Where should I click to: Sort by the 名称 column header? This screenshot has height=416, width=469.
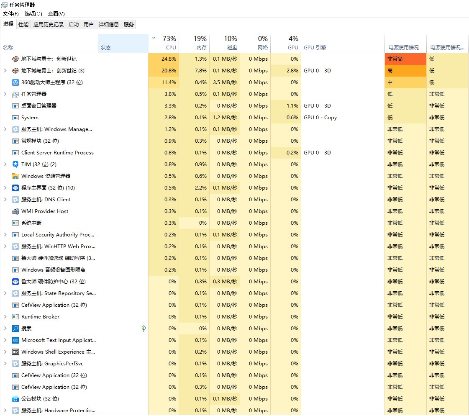pos(49,43)
